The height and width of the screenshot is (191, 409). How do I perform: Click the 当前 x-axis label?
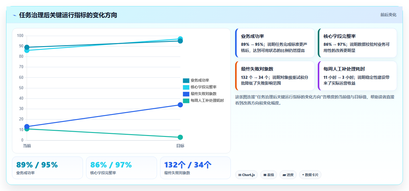click(x=27, y=146)
